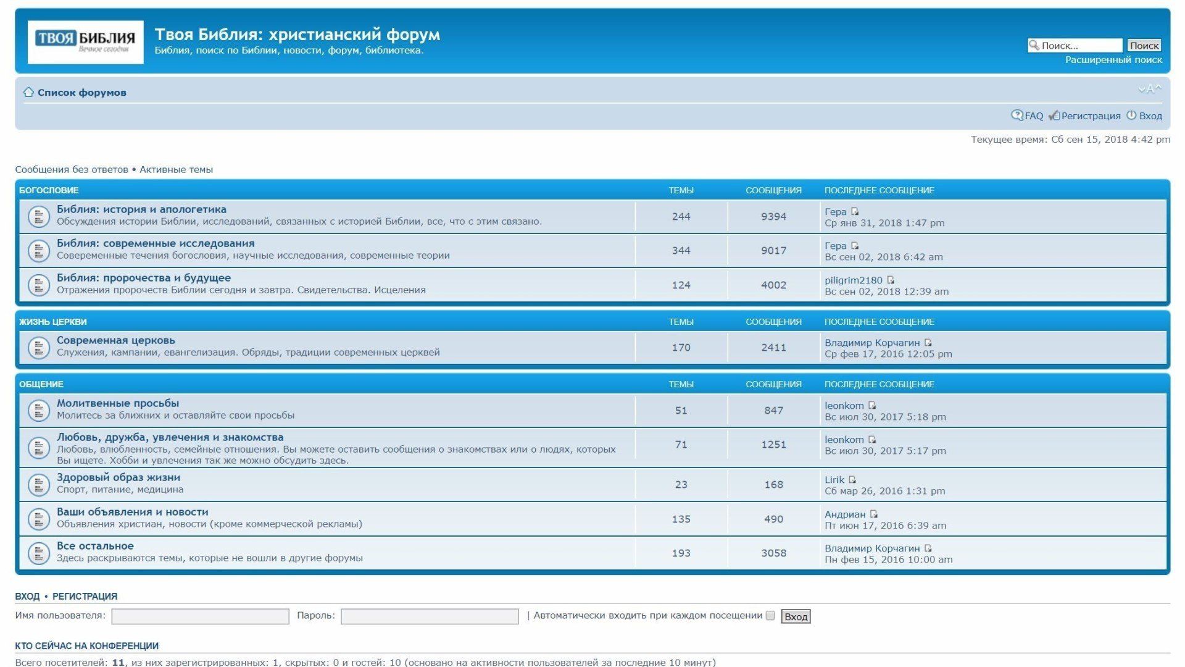Screen dimensions: 1185x667
Task: Open latest post icon in современные исследования row
Action: [855, 245]
